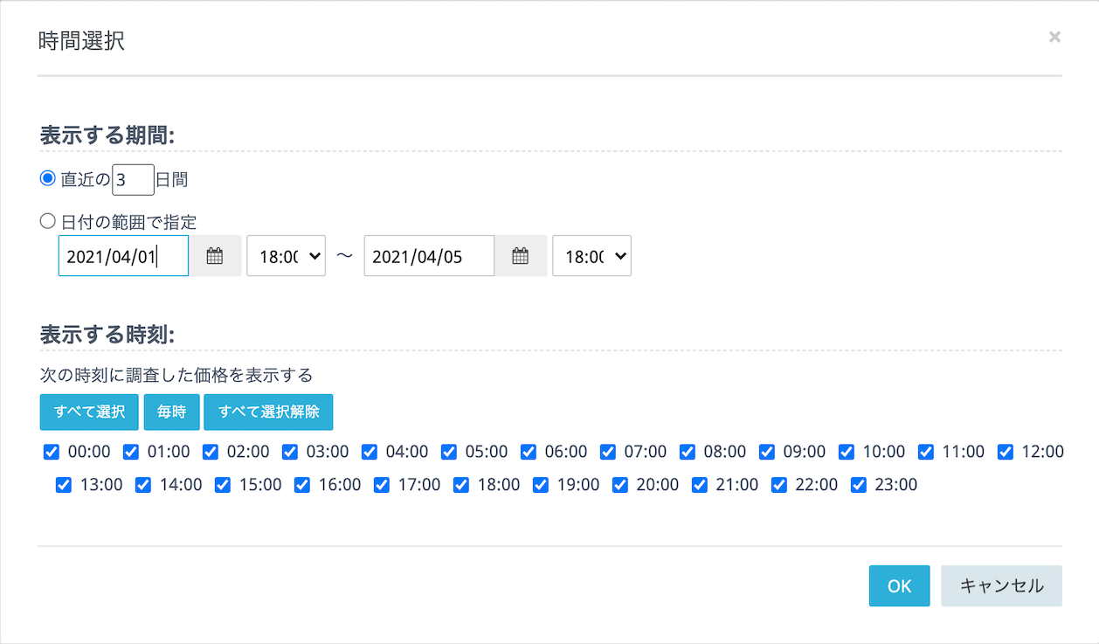
Task: Expand the start time dropdown
Action: click(x=287, y=256)
